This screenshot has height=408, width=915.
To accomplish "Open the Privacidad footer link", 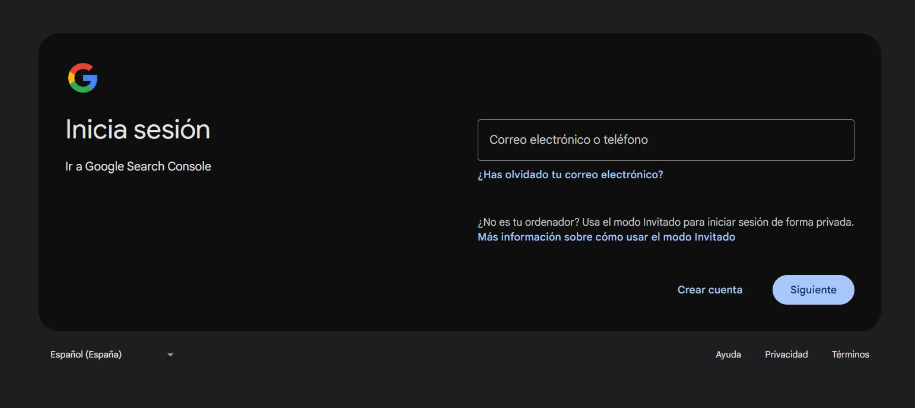I will pyautogui.click(x=786, y=355).
